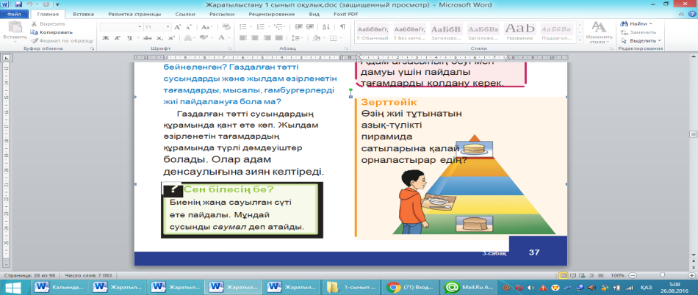Viewport: 698px width, 295px height.
Task: Click the Copy (Копировать) icon
Action: (35, 32)
